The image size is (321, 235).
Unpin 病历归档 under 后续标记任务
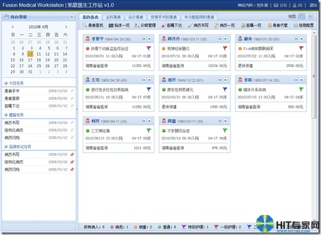click(72, 169)
